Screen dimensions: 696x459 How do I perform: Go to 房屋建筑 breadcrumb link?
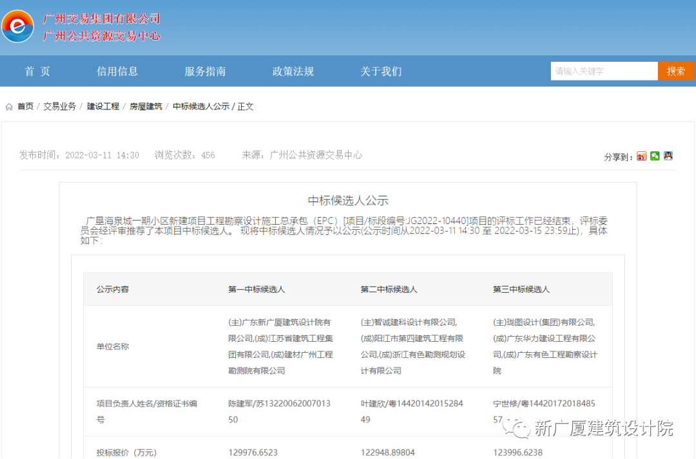(146, 106)
